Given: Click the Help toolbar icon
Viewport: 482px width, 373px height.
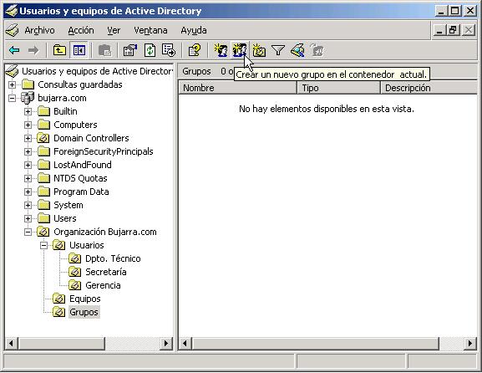Looking at the screenshot, I should coord(195,50).
